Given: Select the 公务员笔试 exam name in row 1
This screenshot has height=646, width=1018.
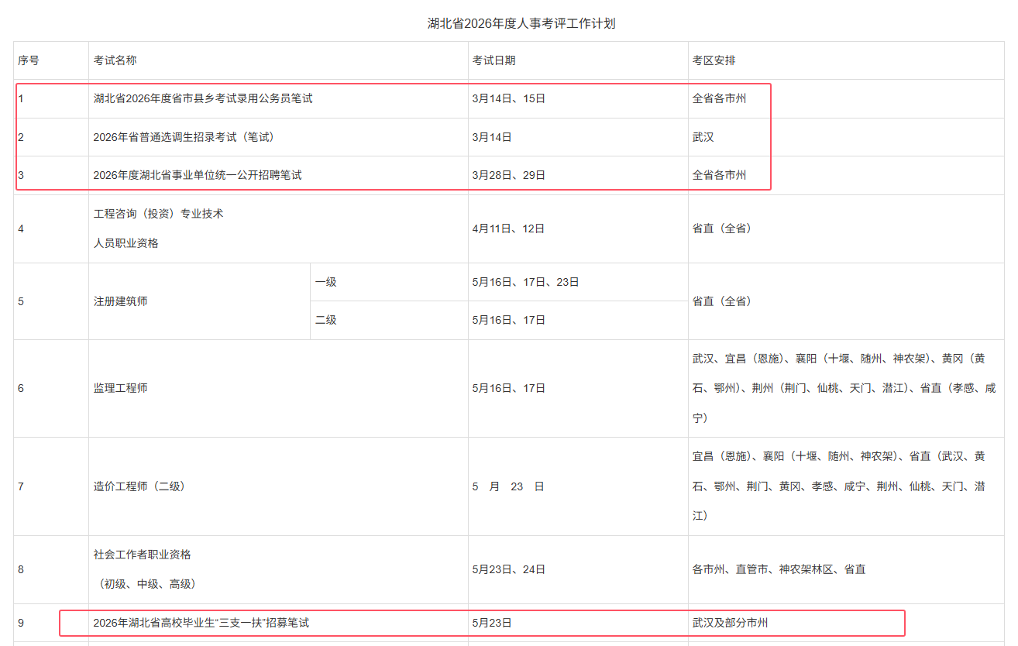Looking at the screenshot, I should [203, 98].
